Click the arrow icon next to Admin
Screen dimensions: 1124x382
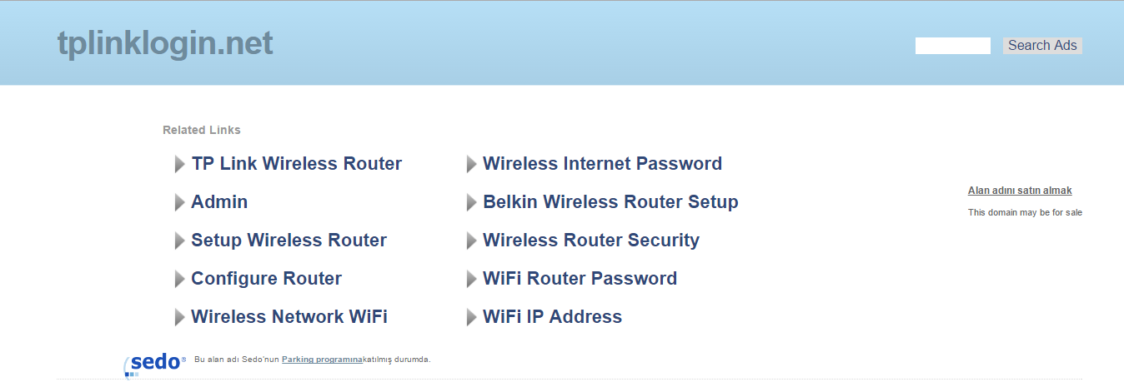coord(179,203)
